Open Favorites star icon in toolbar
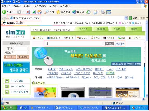The height and width of the screenshot is (111, 149). pyautogui.click(x=58, y=12)
